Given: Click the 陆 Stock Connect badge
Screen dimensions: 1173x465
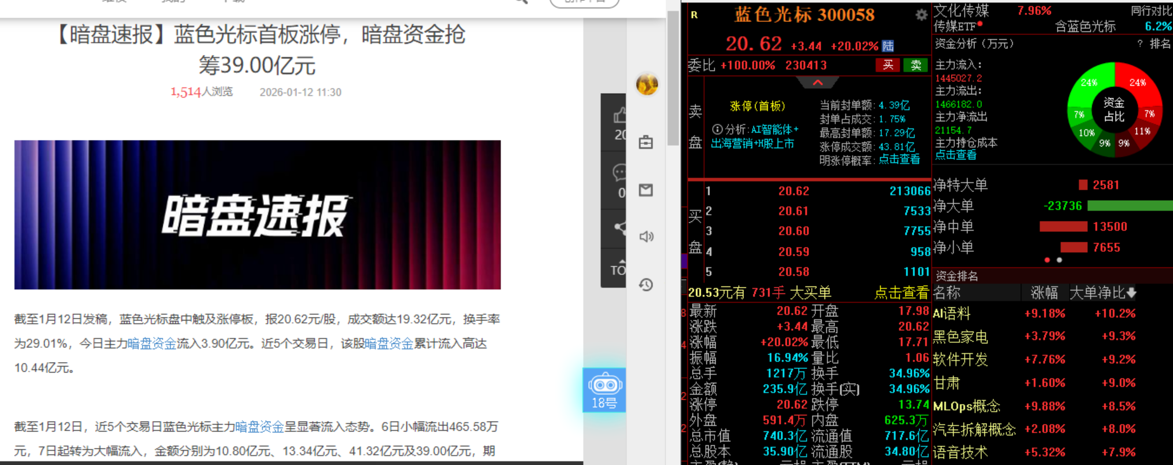Looking at the screenshot, I should [888, 46].
